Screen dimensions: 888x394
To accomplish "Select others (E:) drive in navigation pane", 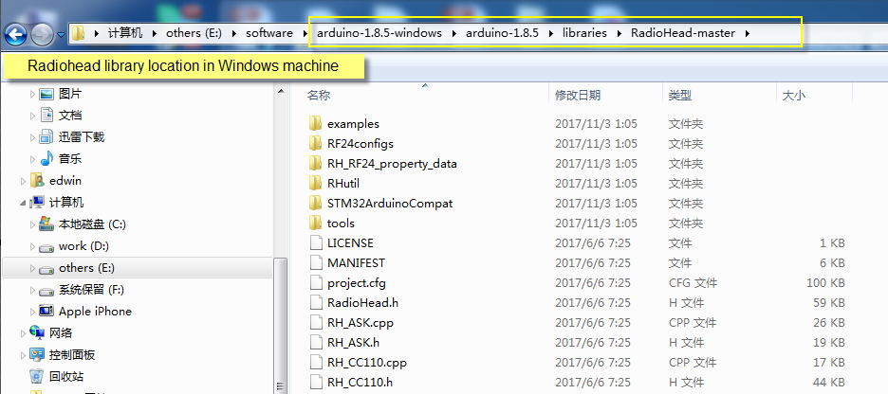I will [86, 268].
